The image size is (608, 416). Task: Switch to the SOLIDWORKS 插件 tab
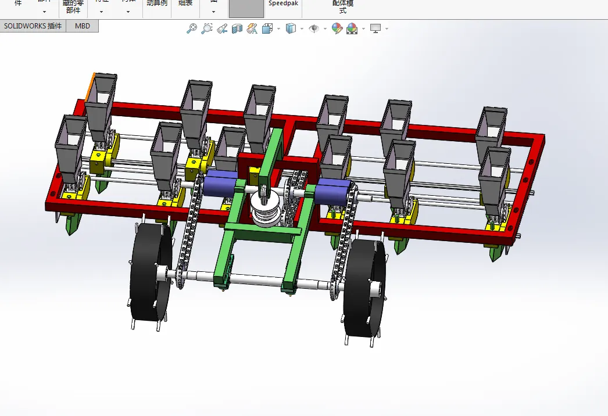33,26
